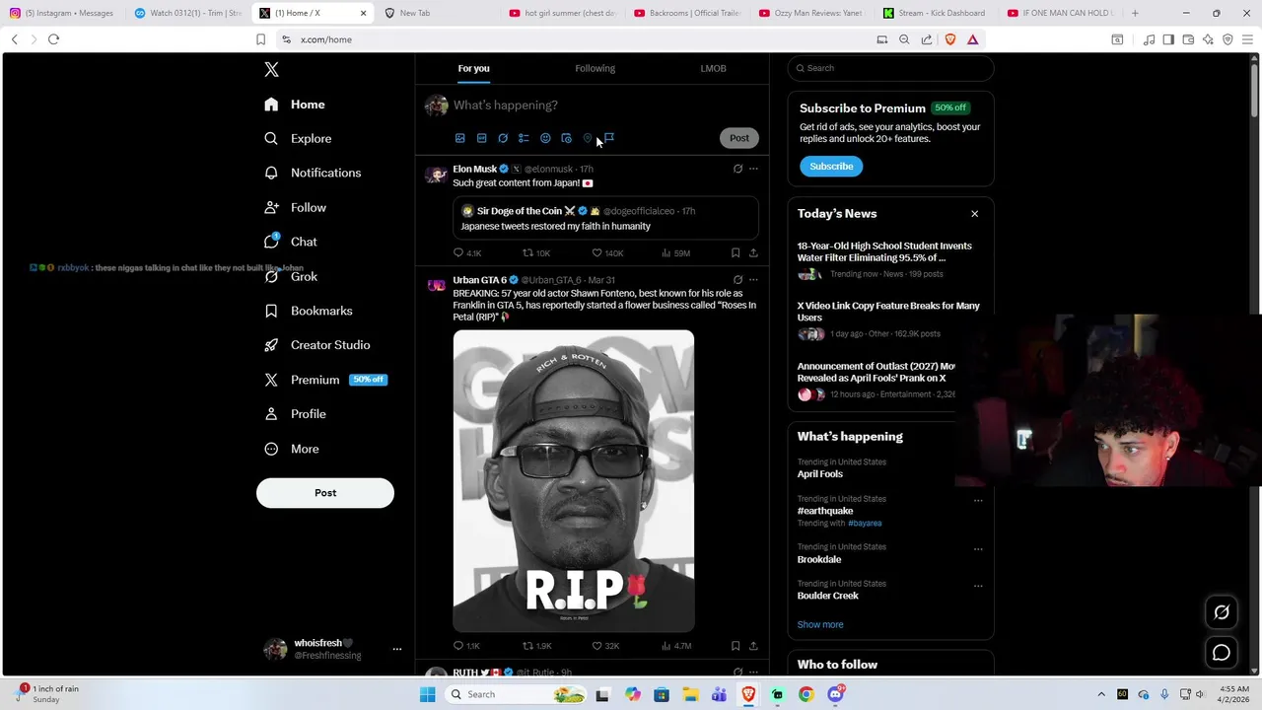
Task: Open a new browser tab with plus
Action: [x=1135, y=13]
